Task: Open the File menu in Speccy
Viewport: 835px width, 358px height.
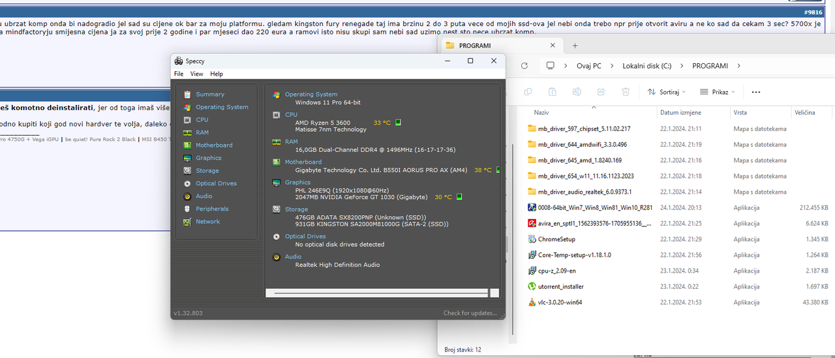Action: pyautogui.click(x=179, y=74)
